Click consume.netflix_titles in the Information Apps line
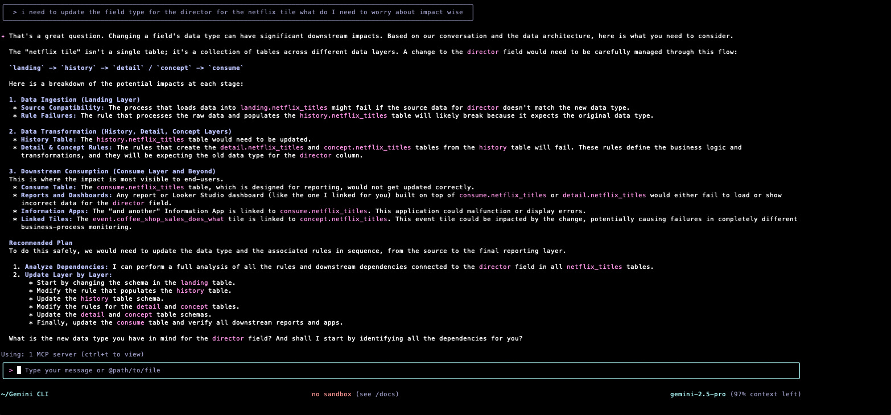891x415 pixels. click(x=324, y=211)
